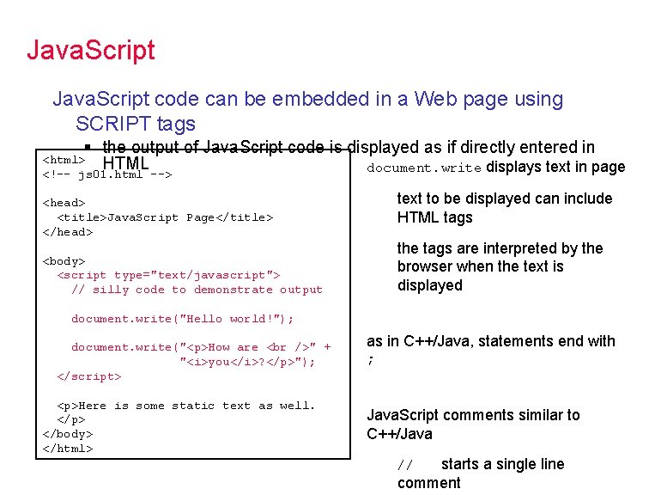Click the '</body>' closing tag line
The image size is (649, 495).
[x=68, y=434]
